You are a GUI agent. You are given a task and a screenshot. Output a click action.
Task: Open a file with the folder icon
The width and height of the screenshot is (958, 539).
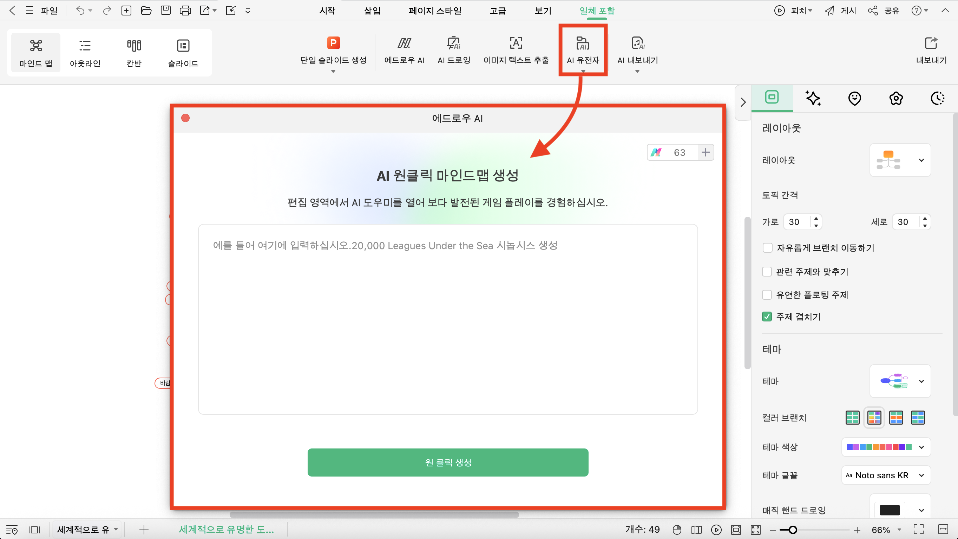tap(146, 11)
